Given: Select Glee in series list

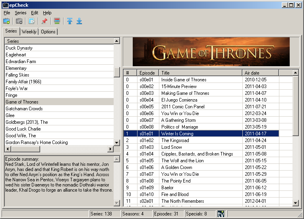Looking at the screenshot, I should pyautogui.click(x=59, y=115).
